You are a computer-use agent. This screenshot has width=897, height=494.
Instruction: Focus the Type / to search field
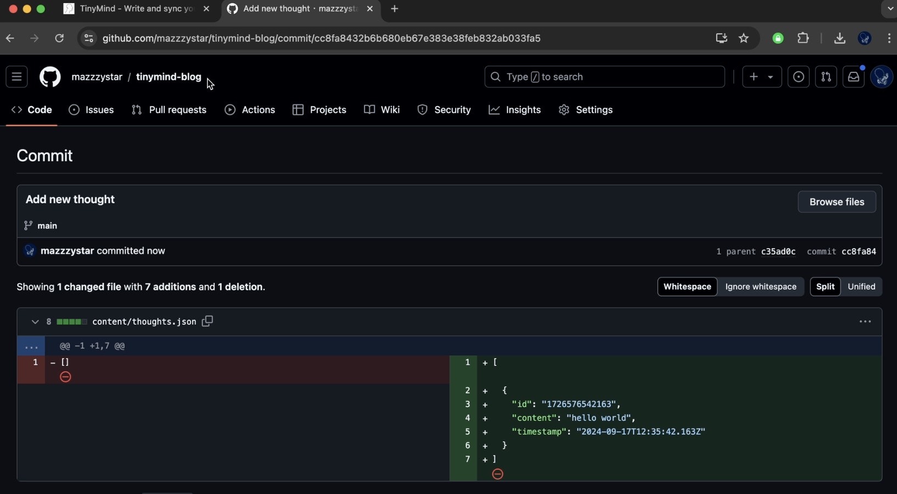[x=604, y=77]
